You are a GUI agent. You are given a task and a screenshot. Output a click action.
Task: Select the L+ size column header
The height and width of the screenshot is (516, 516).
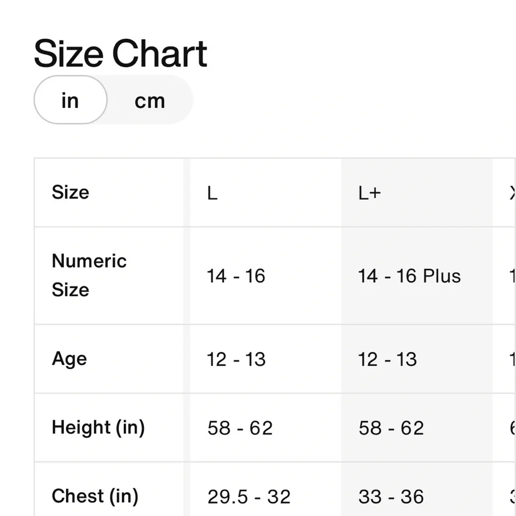click(369, 193)
